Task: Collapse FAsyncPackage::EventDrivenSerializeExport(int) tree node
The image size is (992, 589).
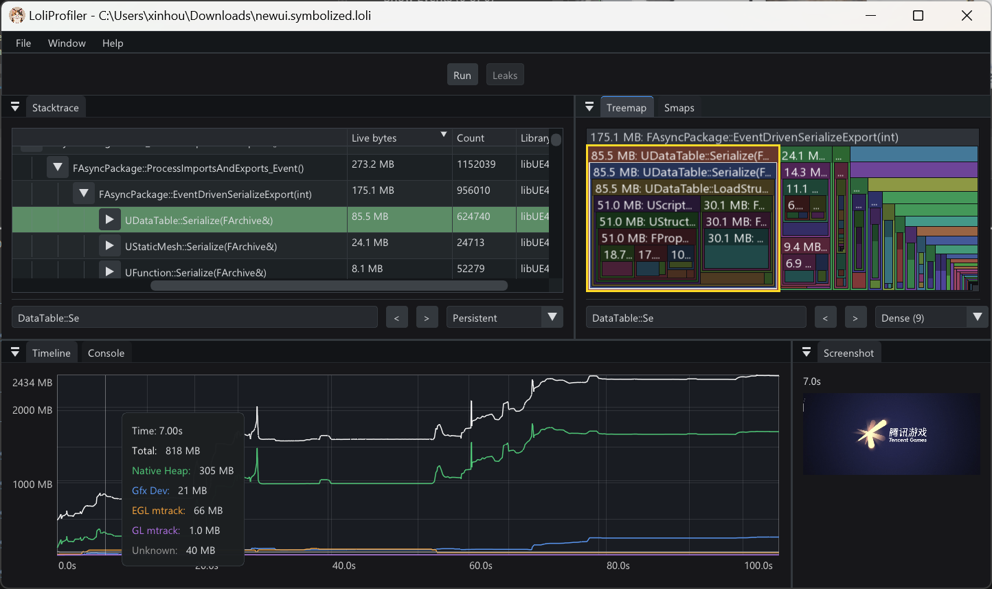Action: pos(84,193)
